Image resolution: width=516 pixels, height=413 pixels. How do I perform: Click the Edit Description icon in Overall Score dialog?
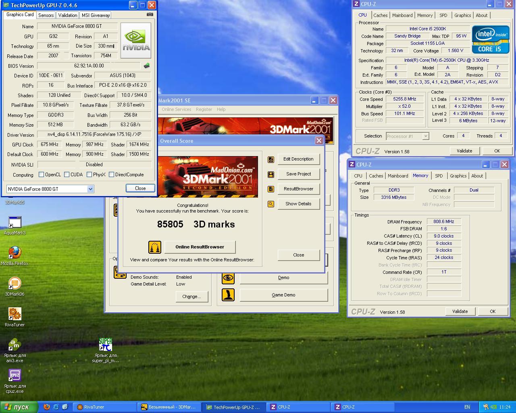pyautogui.click(x=271, y=159)
